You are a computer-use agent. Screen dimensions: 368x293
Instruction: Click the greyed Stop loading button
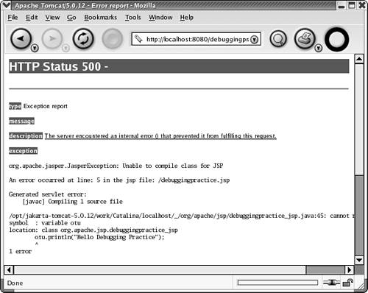pyautogui.click(x=112, y=38)
